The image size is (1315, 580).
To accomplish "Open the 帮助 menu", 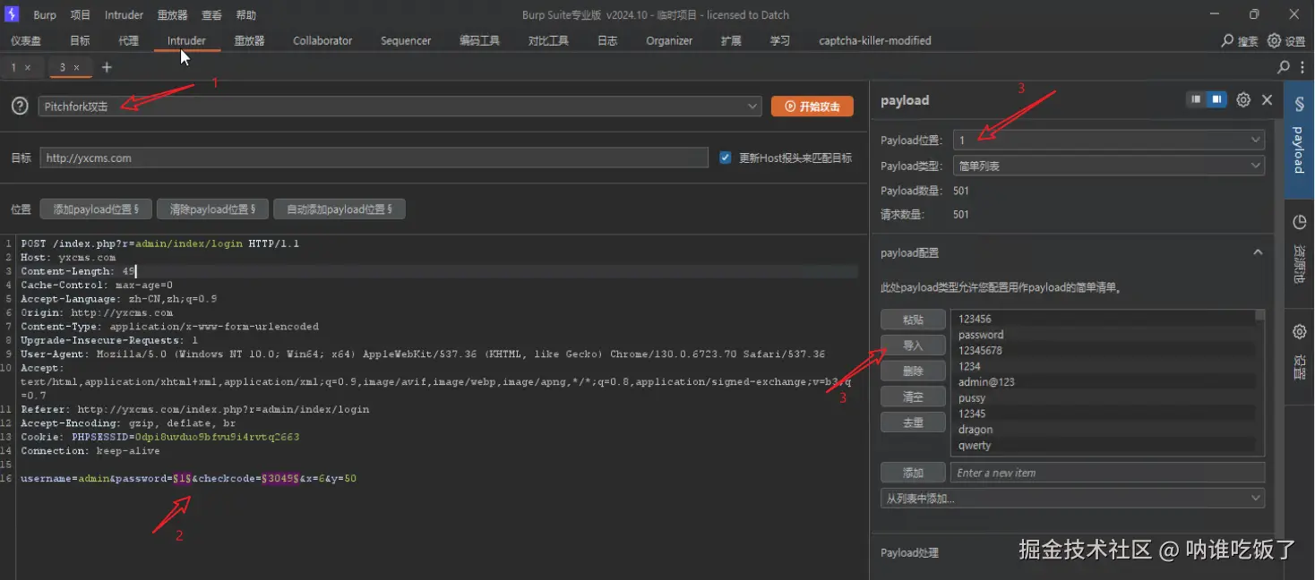I will (245, 15).
